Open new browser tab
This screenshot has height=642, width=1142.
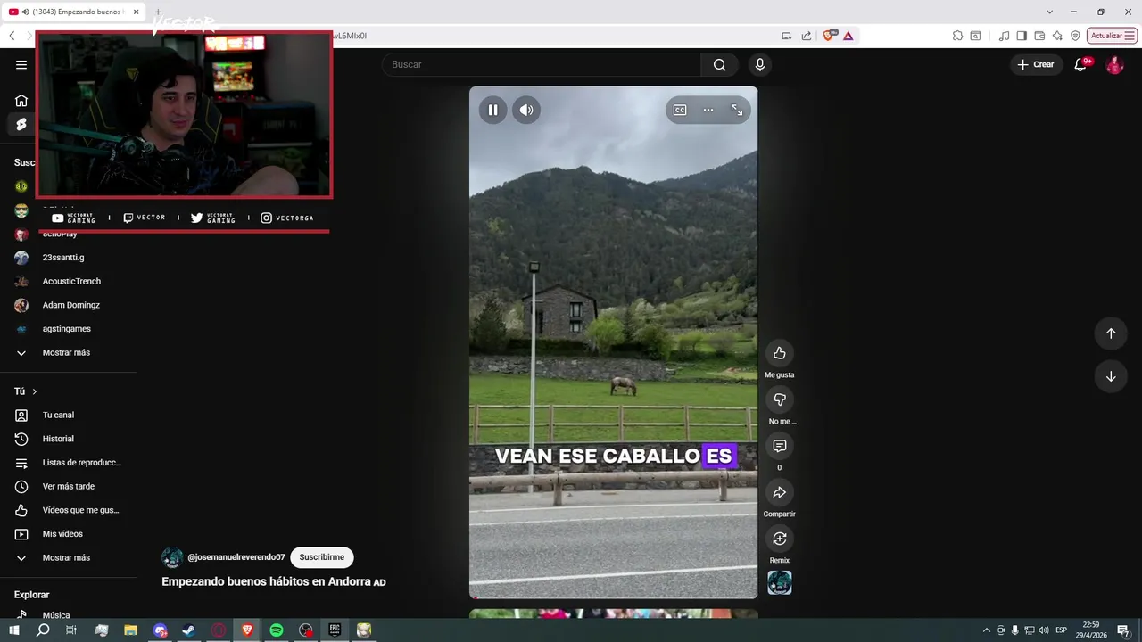pos(157,12)
